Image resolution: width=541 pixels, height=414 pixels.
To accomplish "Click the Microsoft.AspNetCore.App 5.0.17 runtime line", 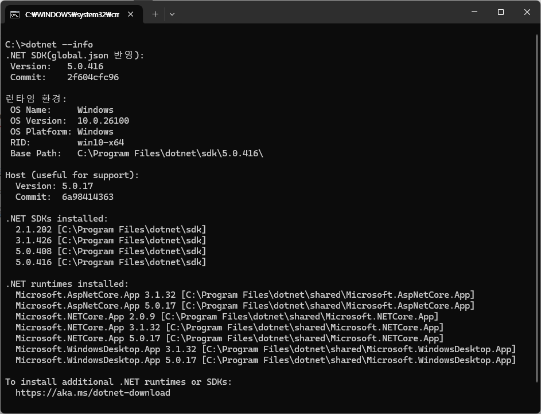I will (245, 306).
